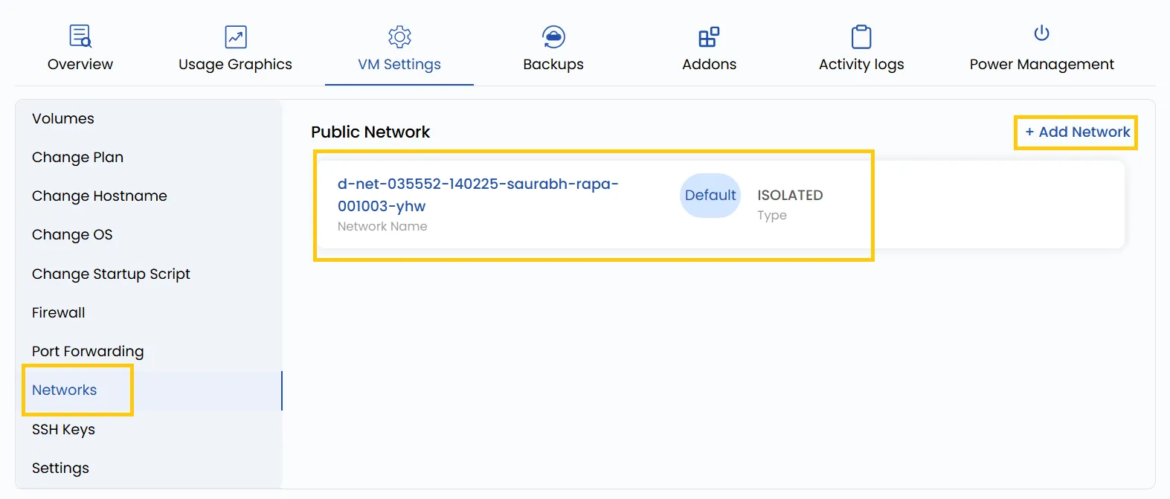
Task: Click Settings in the sidebar
Action: click(60, 469)
